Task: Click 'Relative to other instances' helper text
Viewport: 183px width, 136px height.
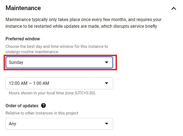Action: (x=42, y=113)
